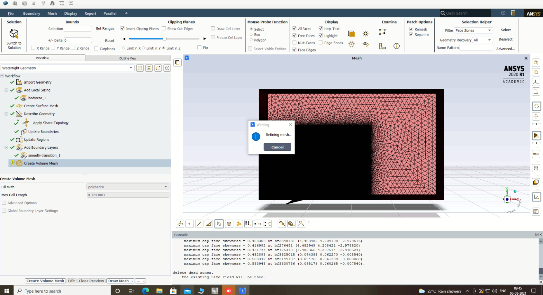Open the Boundary menu
The height and width of the screenshot is (295, 543).
32,13
